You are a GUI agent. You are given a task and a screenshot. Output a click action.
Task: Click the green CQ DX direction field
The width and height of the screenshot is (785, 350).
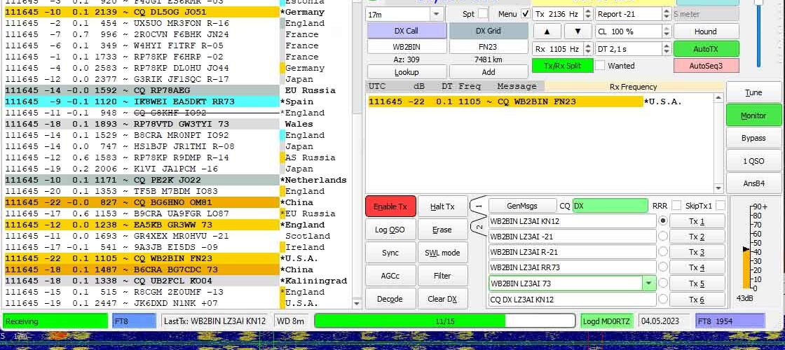pyautogui.click(x=610, y=206)
